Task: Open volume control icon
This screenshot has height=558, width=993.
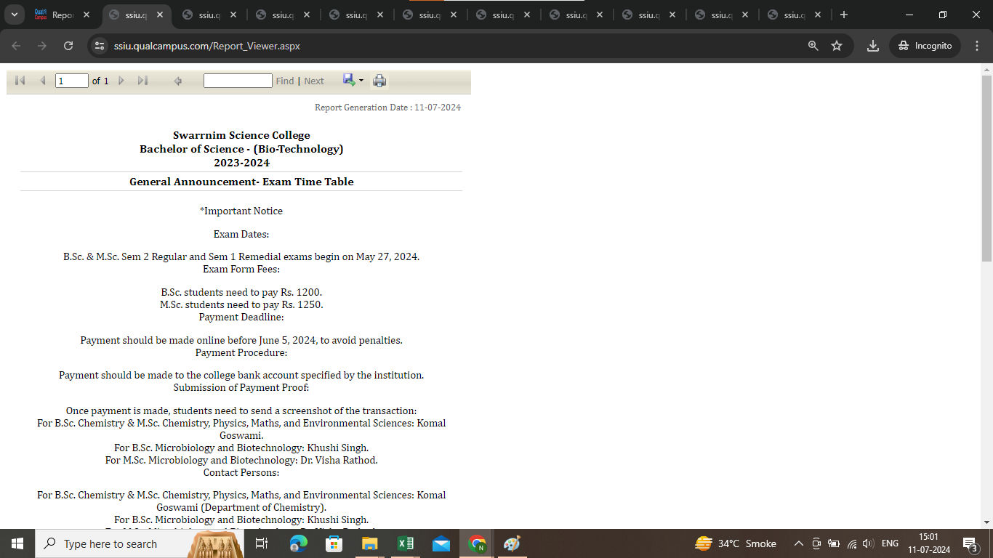Action: pos(868,543)
